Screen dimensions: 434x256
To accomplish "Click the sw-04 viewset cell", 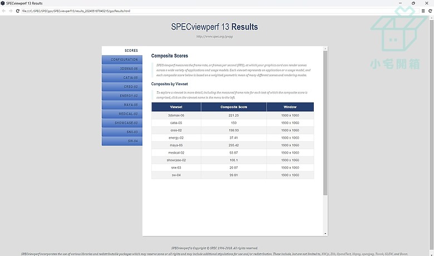I will pos(176,175).
